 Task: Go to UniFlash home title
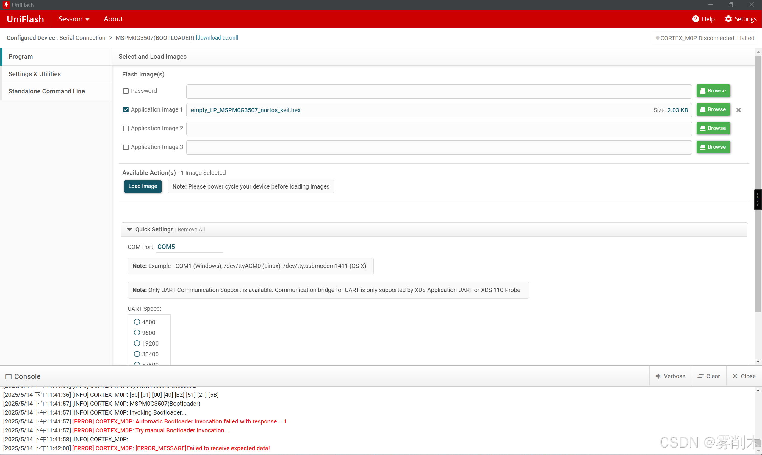(x=26, y=19)
